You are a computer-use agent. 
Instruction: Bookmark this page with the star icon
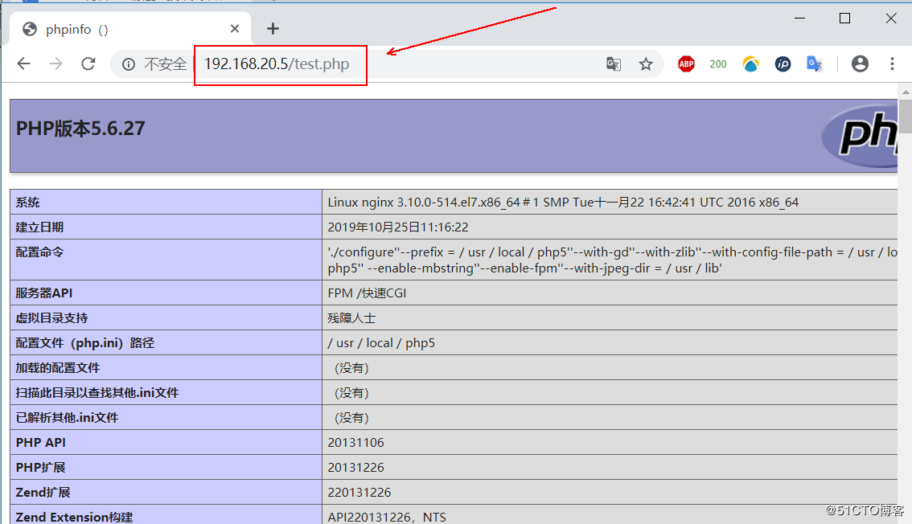646,64
